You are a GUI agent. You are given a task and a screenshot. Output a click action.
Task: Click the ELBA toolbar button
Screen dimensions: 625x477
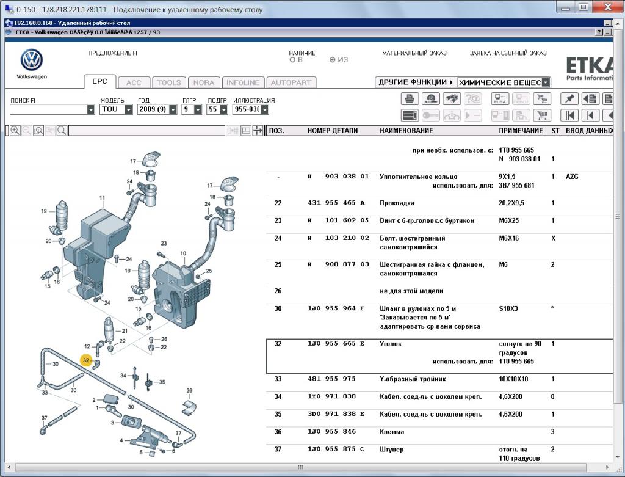point(500,98)
